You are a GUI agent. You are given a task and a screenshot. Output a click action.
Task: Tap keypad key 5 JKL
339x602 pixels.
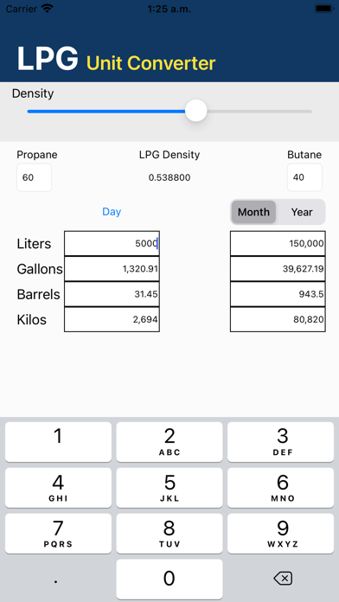(169, 488)
